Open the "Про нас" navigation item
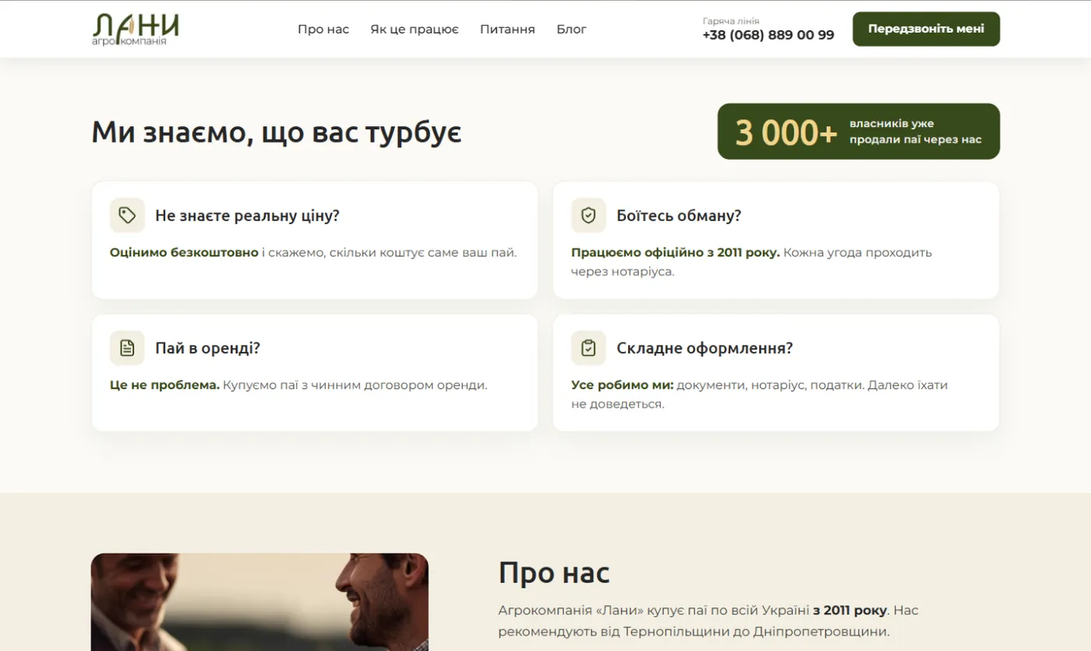The height and width of the screenshot is (651, 1091). pyautogui.click(x=323, y=30)
